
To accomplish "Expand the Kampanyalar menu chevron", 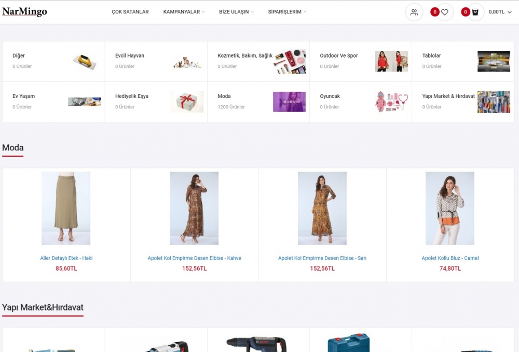I will (x=203, y=12).
